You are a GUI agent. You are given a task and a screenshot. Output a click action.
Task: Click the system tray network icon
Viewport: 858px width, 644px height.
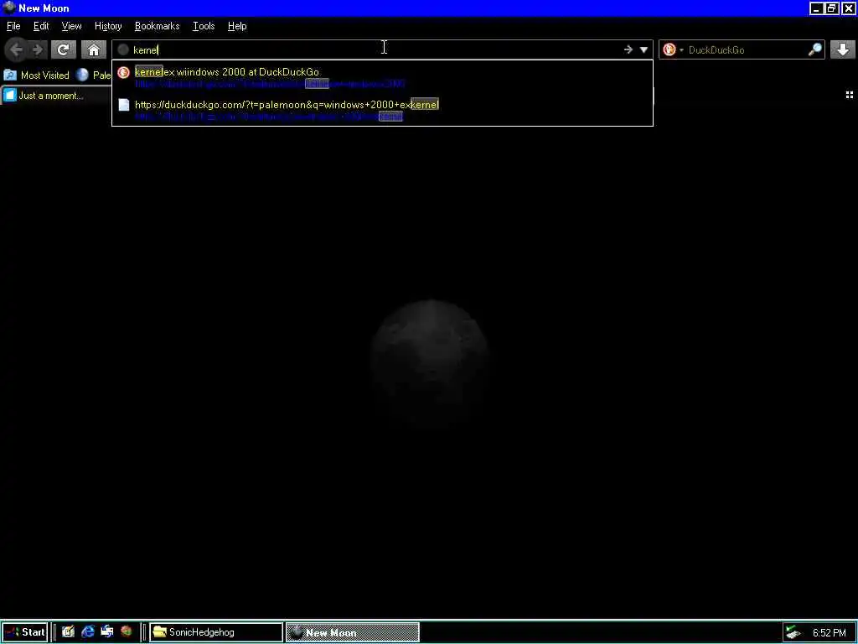(x=793, y=632)
